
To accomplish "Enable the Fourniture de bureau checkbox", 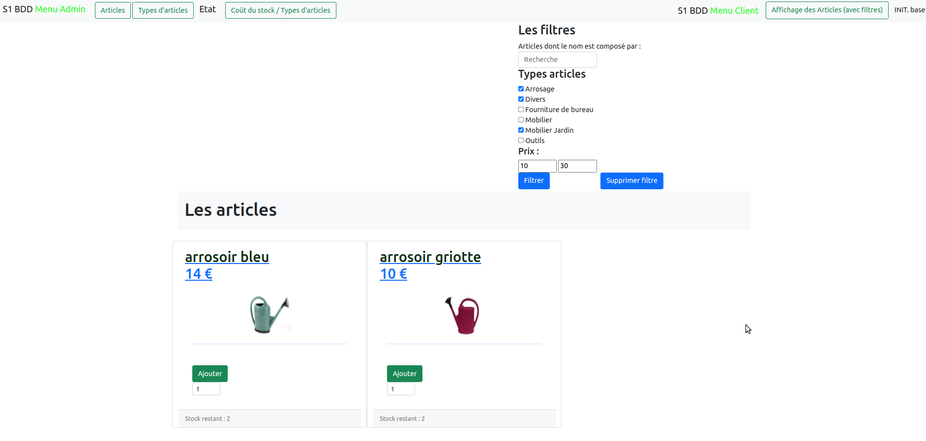I will coord(521,110).
